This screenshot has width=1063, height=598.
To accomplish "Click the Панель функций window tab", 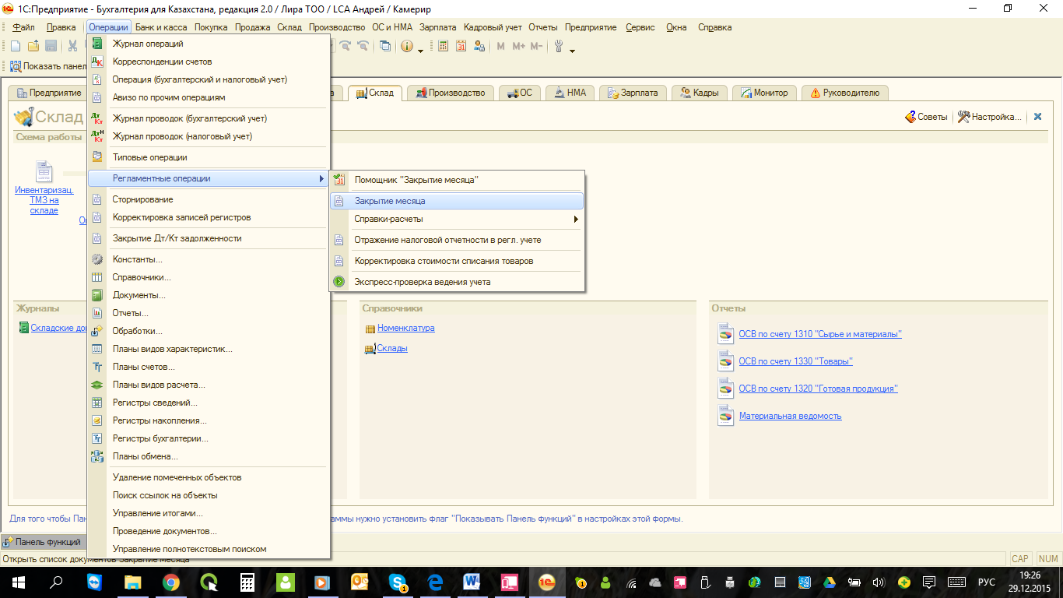I will (x=43, y=542).
